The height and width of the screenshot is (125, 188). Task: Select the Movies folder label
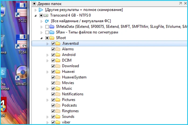pos(68,83)
